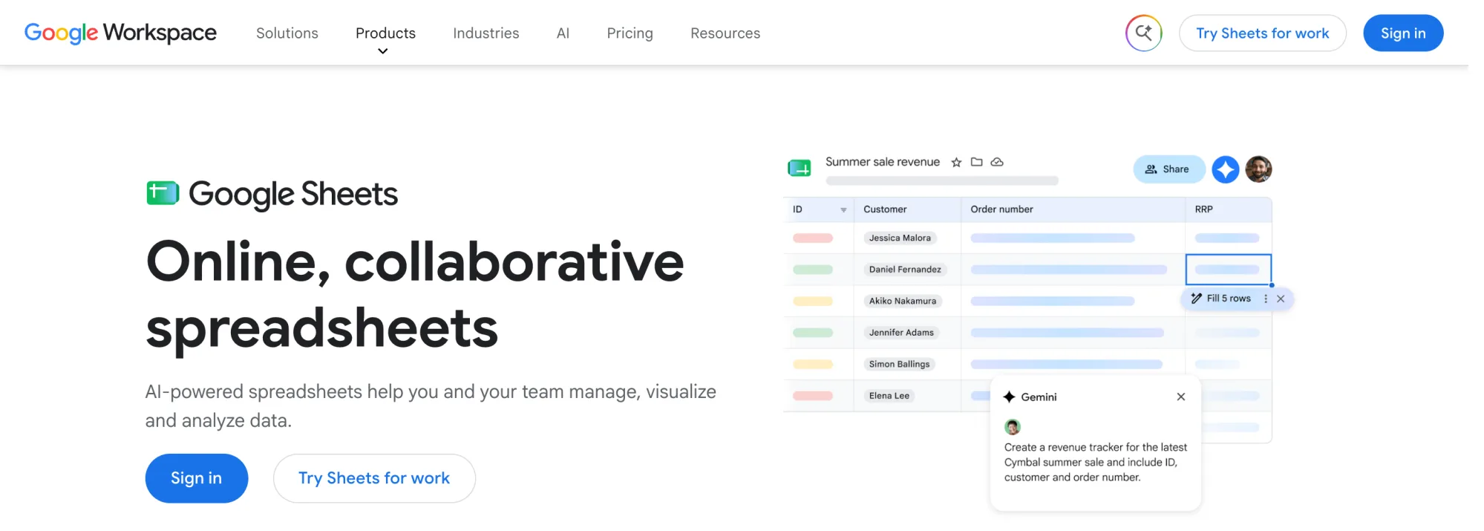Click the Gemini star icon in panel
This screenshot has height=531, width=1484.
[x=1009, y=397]
